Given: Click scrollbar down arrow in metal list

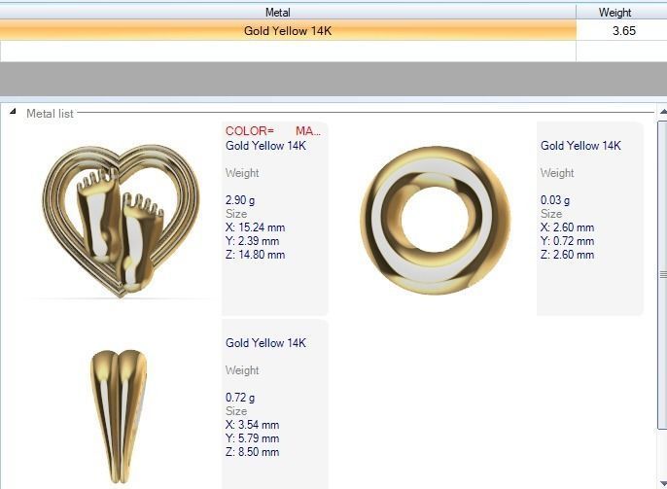Looking at the screenshot, I should pos(663,483).
